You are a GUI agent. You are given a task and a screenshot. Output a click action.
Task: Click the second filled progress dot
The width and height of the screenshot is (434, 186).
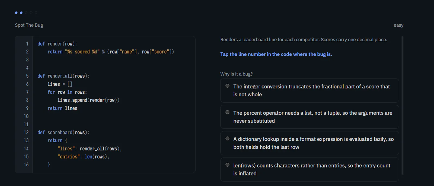[21, 13]
